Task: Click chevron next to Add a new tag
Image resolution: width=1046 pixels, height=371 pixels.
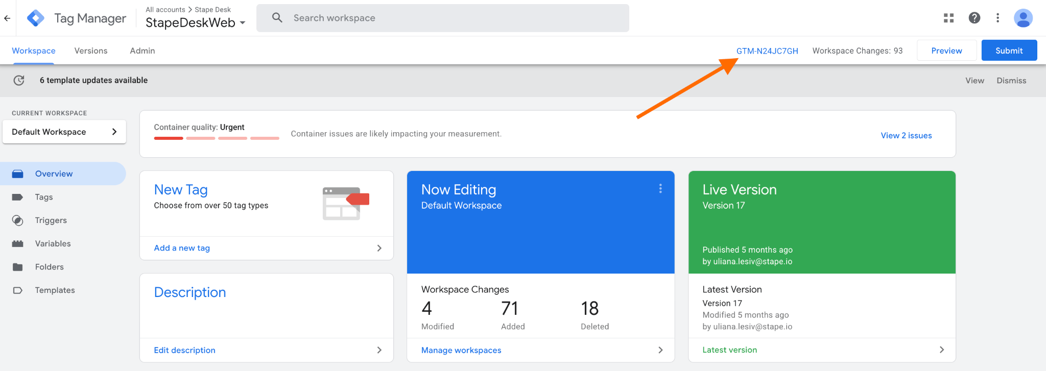Action: 379,248
